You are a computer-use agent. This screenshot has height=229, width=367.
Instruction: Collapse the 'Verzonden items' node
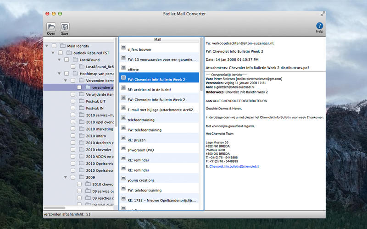pos(66,81)
